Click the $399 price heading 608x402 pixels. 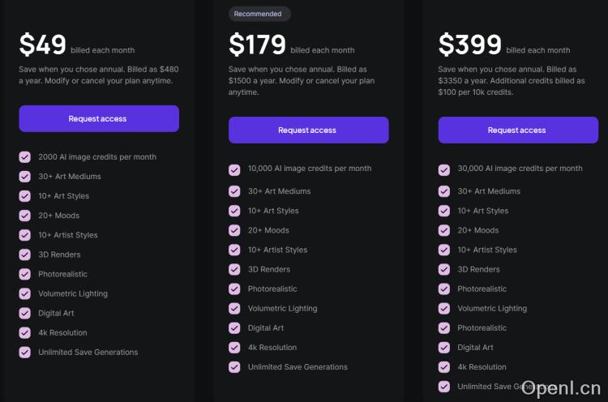470,44
